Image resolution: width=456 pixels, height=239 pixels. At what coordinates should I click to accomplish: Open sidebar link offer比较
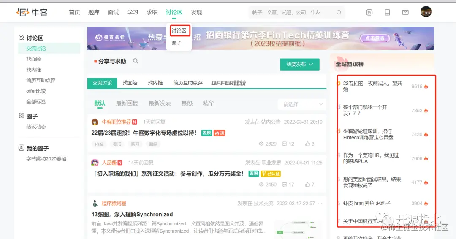(x=36, y=91)
